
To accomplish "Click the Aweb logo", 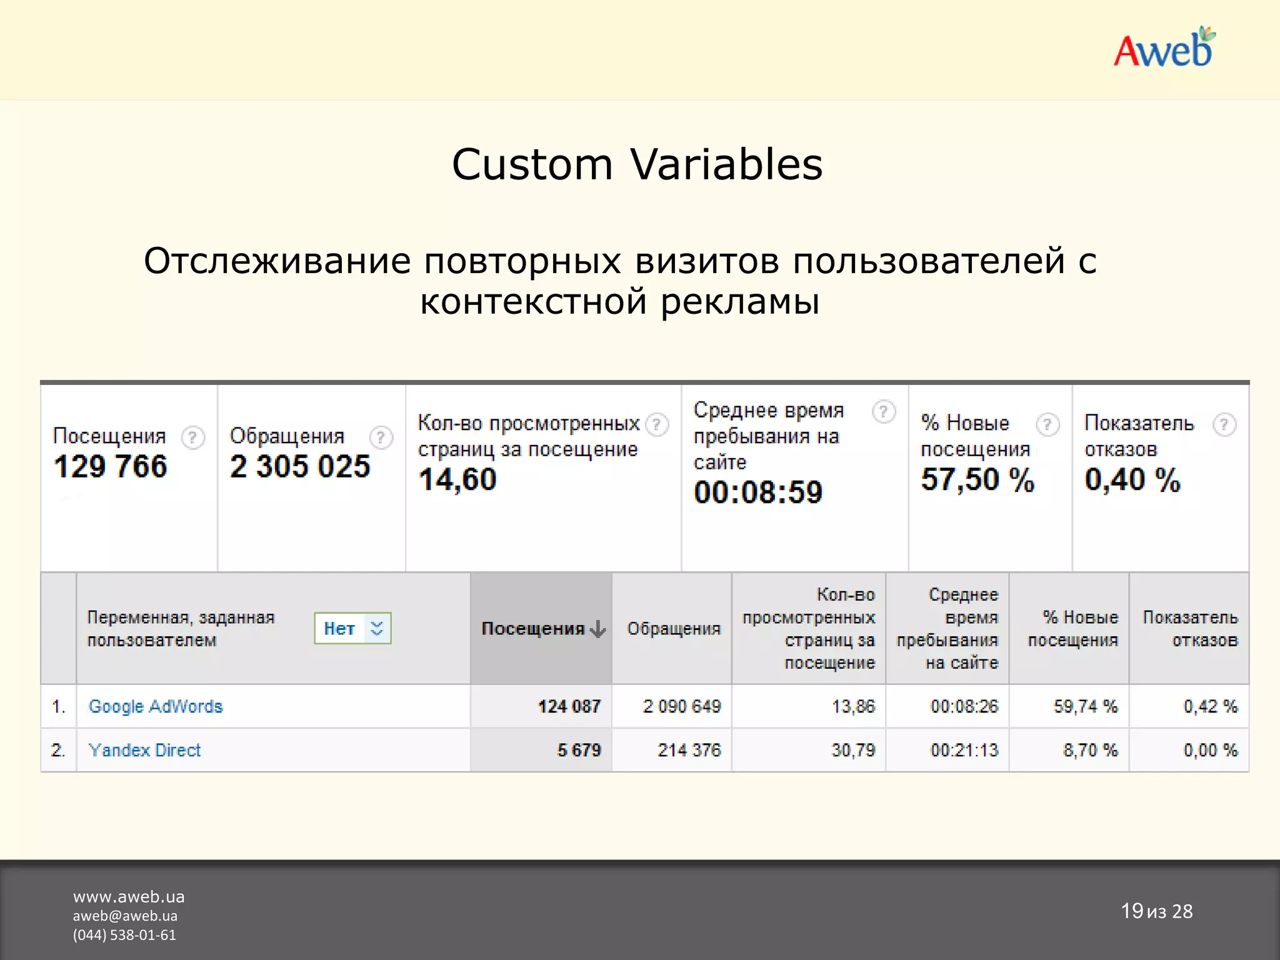I will pyautogui.click(x=1164, y=47).
